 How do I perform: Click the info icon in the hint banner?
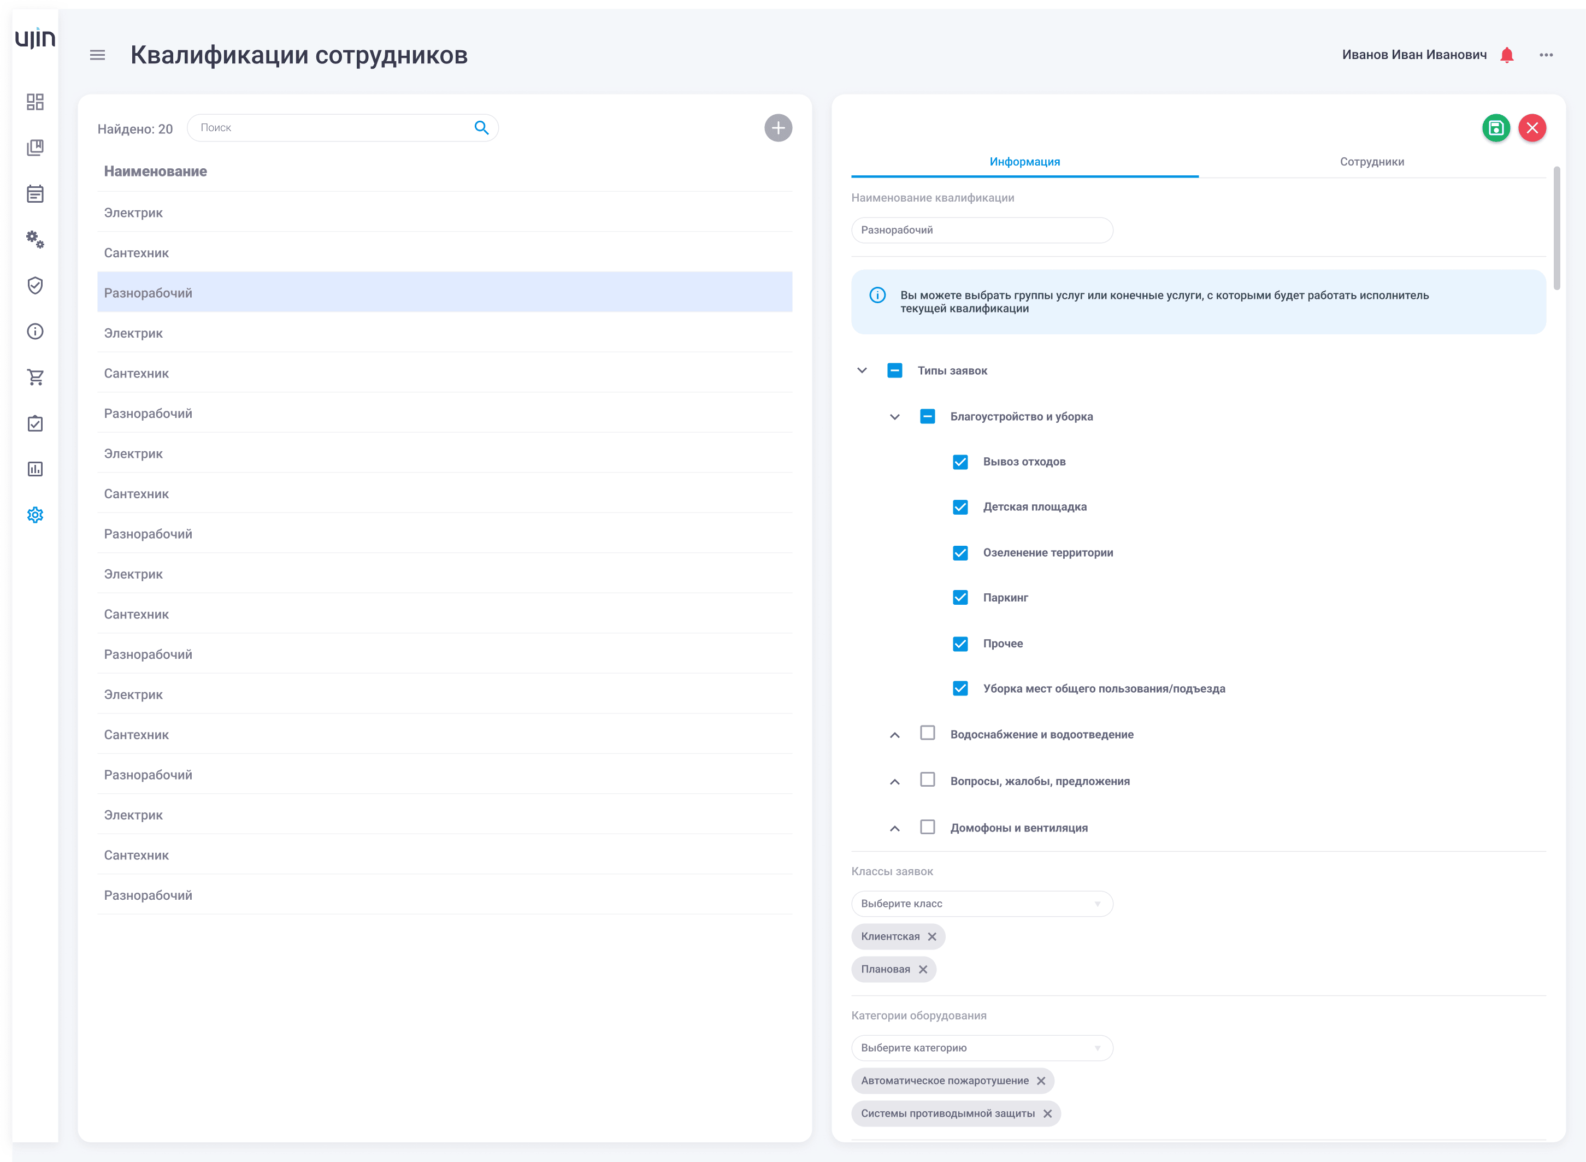pyautogui.click(x=877, y=294)
